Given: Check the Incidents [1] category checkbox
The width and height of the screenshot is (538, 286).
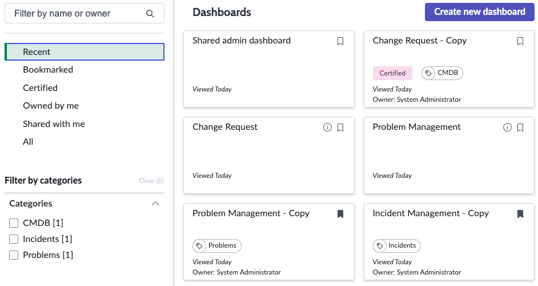Looking at the screenshot, I should (14, 239).
